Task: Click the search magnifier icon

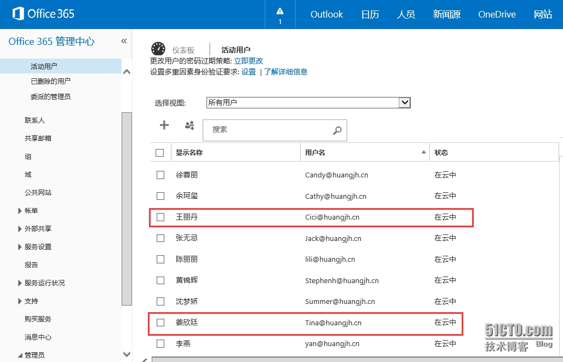Action: (x=337, y=130)
